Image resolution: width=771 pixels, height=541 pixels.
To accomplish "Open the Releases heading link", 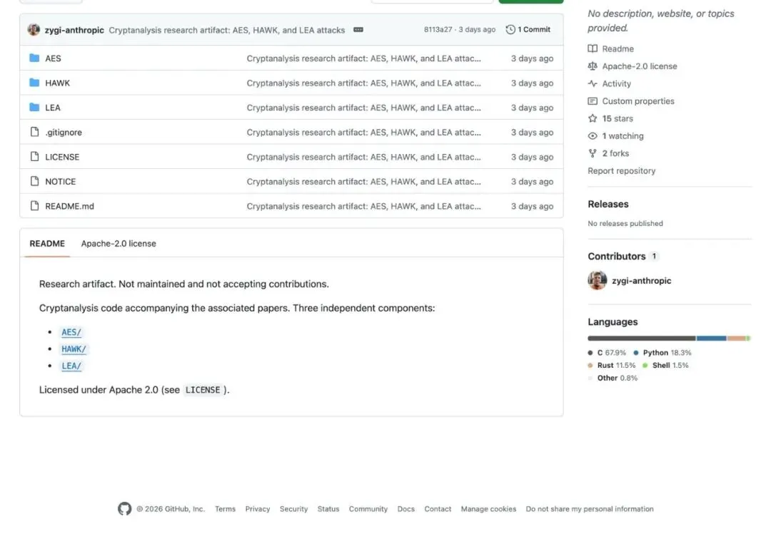I will click(x=608, y=205).
